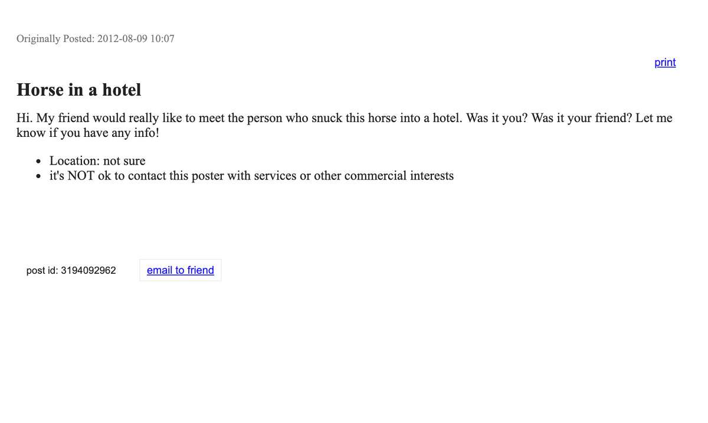Image resolution: width=708 pixels, height=423 pixels.
Task: Select the Horse in a hotel heading
Action: (x=79, y=90)
